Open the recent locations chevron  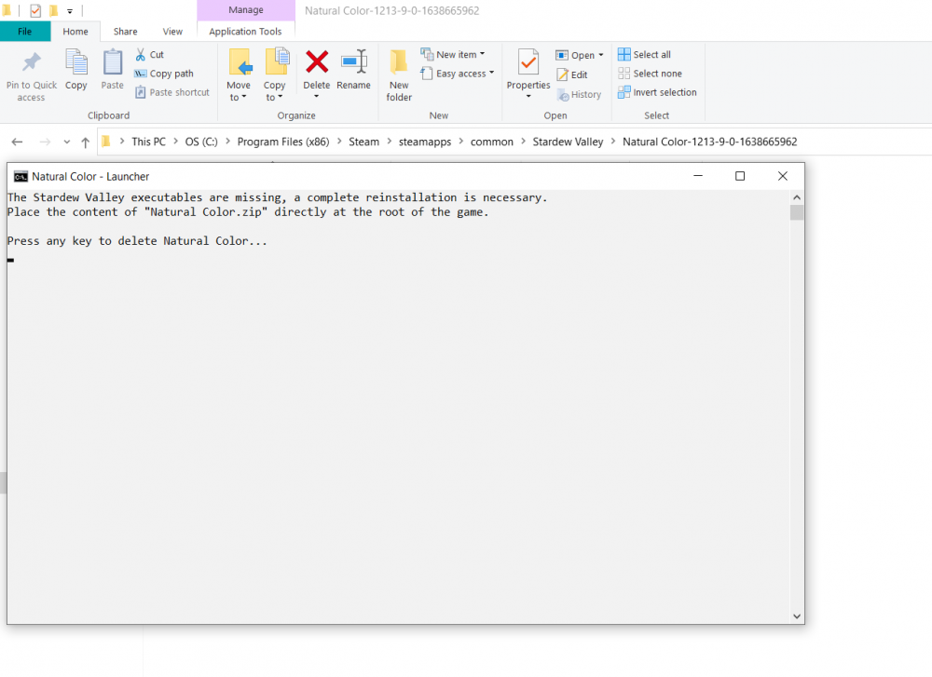(x=66, y=142)
